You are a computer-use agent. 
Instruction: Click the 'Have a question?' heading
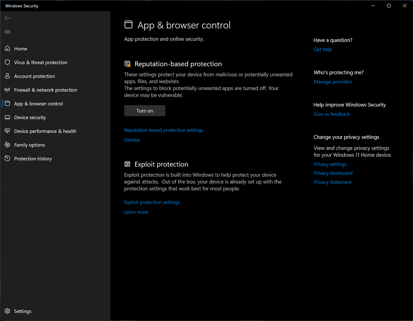pos(333,40)
